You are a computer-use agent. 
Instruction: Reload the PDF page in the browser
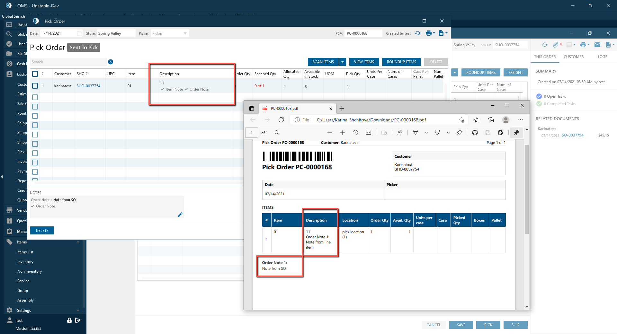[281, 120]
